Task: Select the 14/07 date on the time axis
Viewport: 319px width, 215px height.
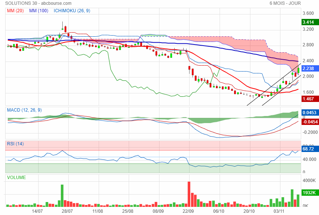Action: click(37, 211)
